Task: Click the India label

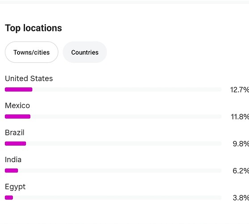Action: (13, 159)
